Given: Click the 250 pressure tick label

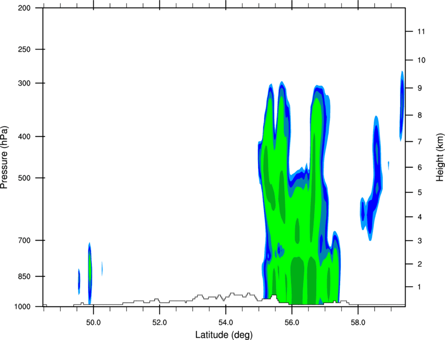Looking at the screenshot, I should [x=24, y=49].
